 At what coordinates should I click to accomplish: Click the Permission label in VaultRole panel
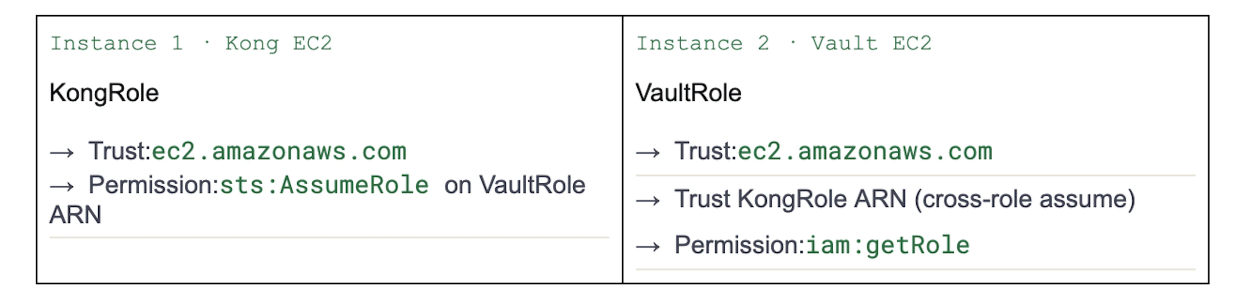tap(739, 245)
